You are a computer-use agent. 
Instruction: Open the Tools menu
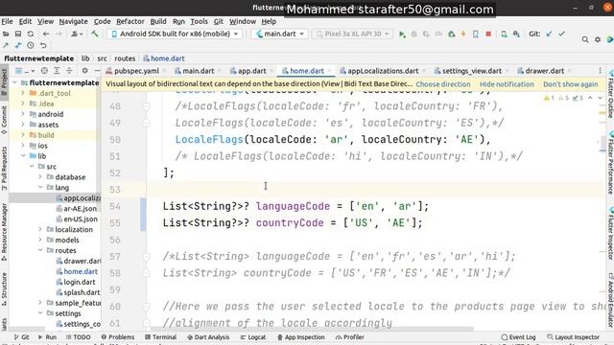click(199, 21)
